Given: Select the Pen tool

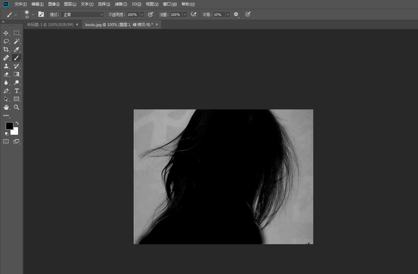Looking at the screenshot, I should [x=6, y=91].
